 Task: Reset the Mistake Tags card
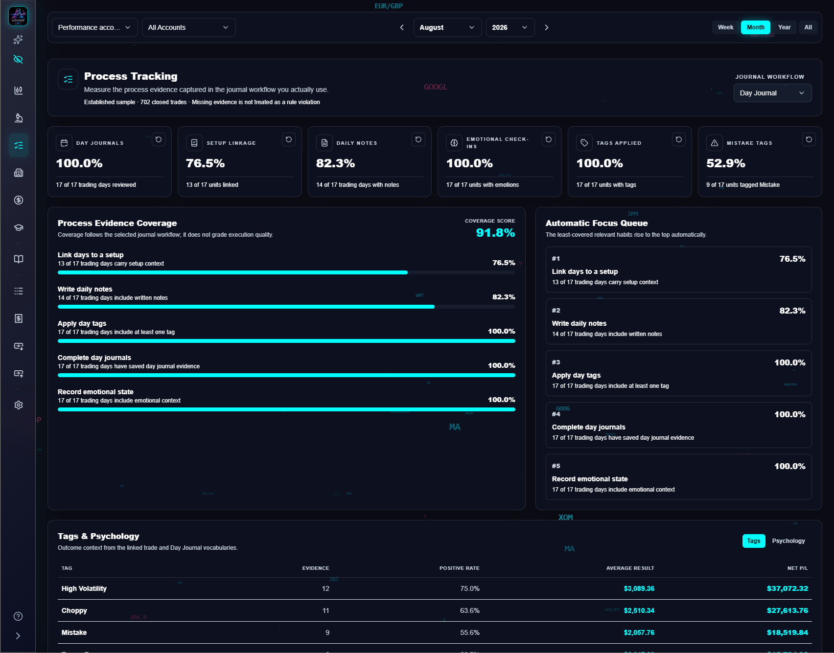click(809, 139)
